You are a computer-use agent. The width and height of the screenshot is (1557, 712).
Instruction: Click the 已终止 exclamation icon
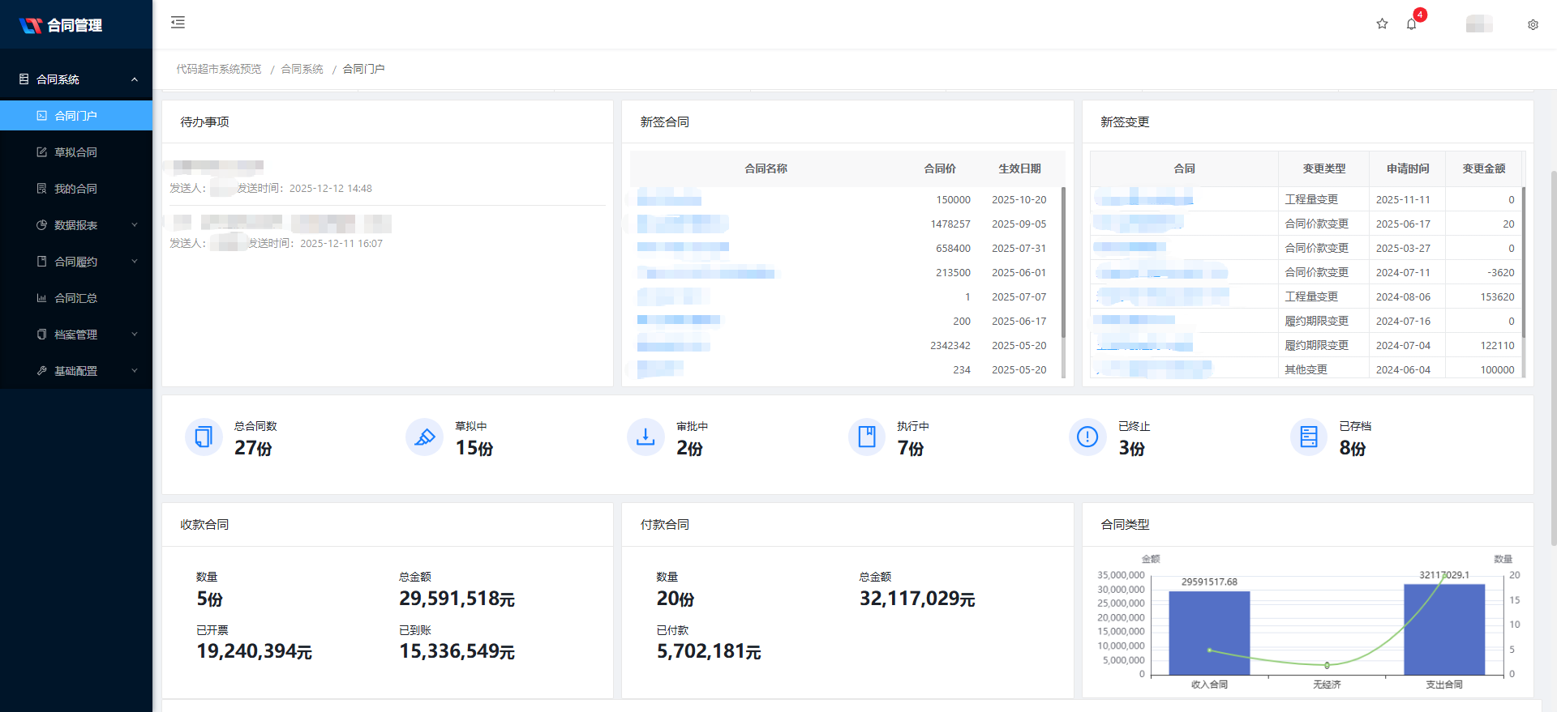pos(1087,437)
